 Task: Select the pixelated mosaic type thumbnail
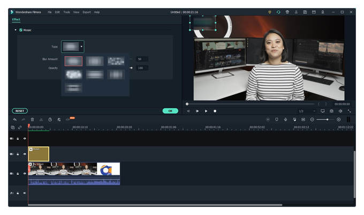tap(116, 61)
